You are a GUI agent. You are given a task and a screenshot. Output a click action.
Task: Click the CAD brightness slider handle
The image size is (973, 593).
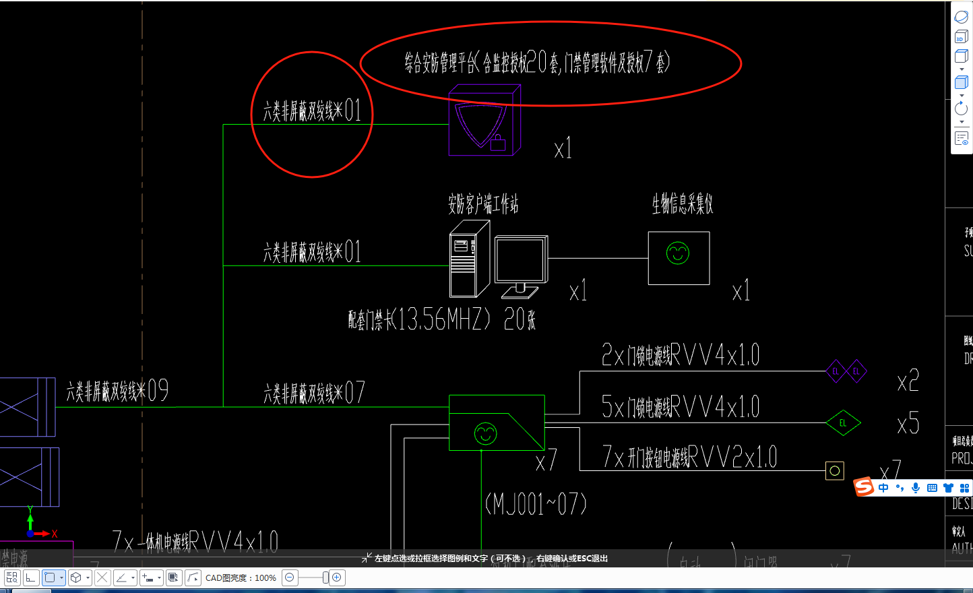[x=325, y=578]
